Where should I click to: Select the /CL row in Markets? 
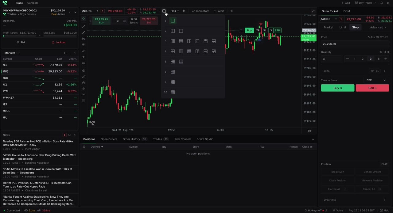pos(40,85)
